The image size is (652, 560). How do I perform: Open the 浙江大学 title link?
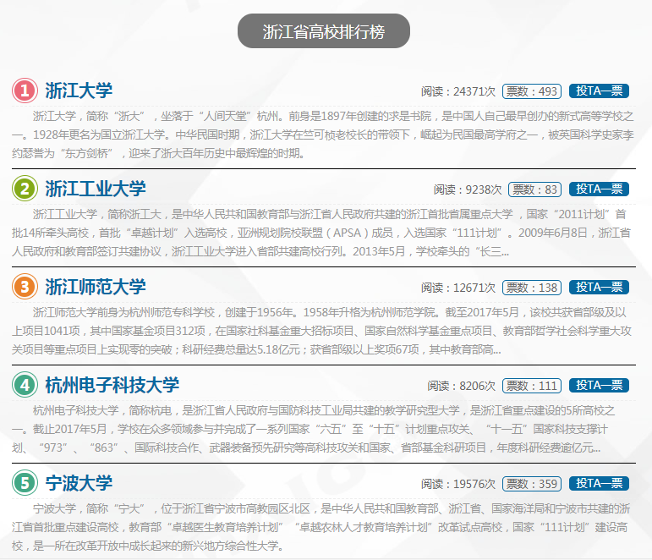79,91
